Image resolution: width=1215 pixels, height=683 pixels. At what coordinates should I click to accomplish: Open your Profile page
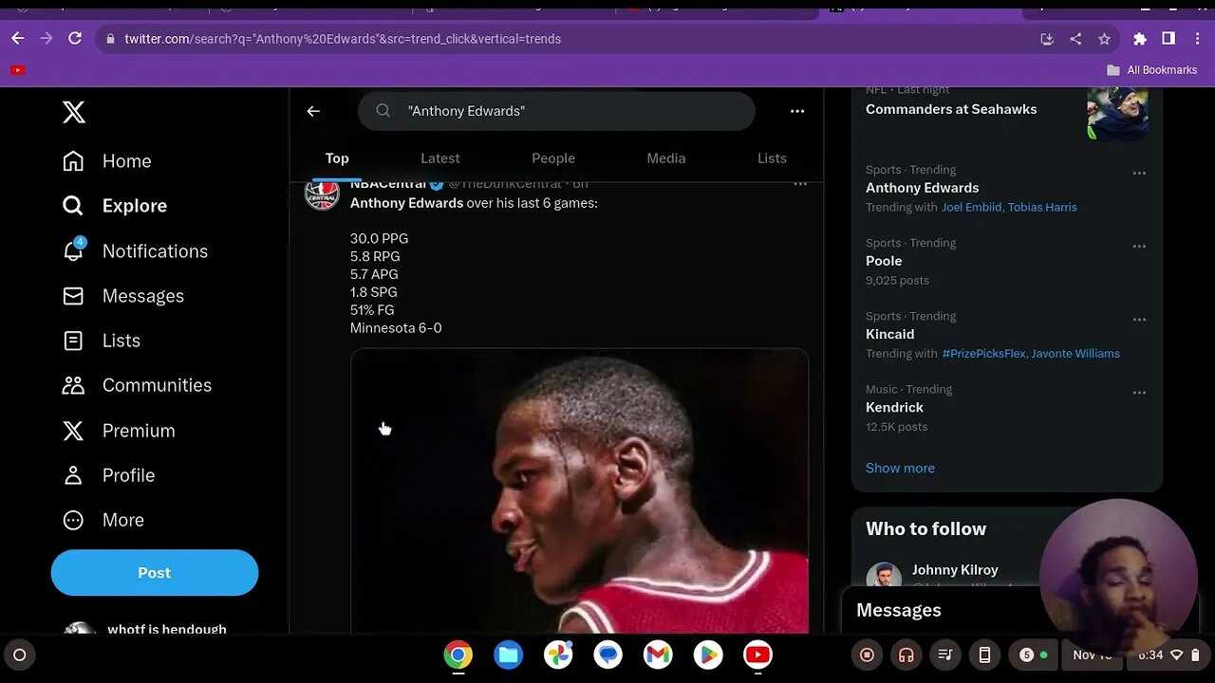pyautogui.click(x=108, y=475)
